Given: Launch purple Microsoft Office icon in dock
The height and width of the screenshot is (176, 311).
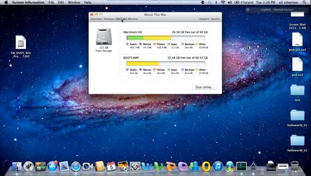Looking at the screenshot, I should click(x=183, y=166).
